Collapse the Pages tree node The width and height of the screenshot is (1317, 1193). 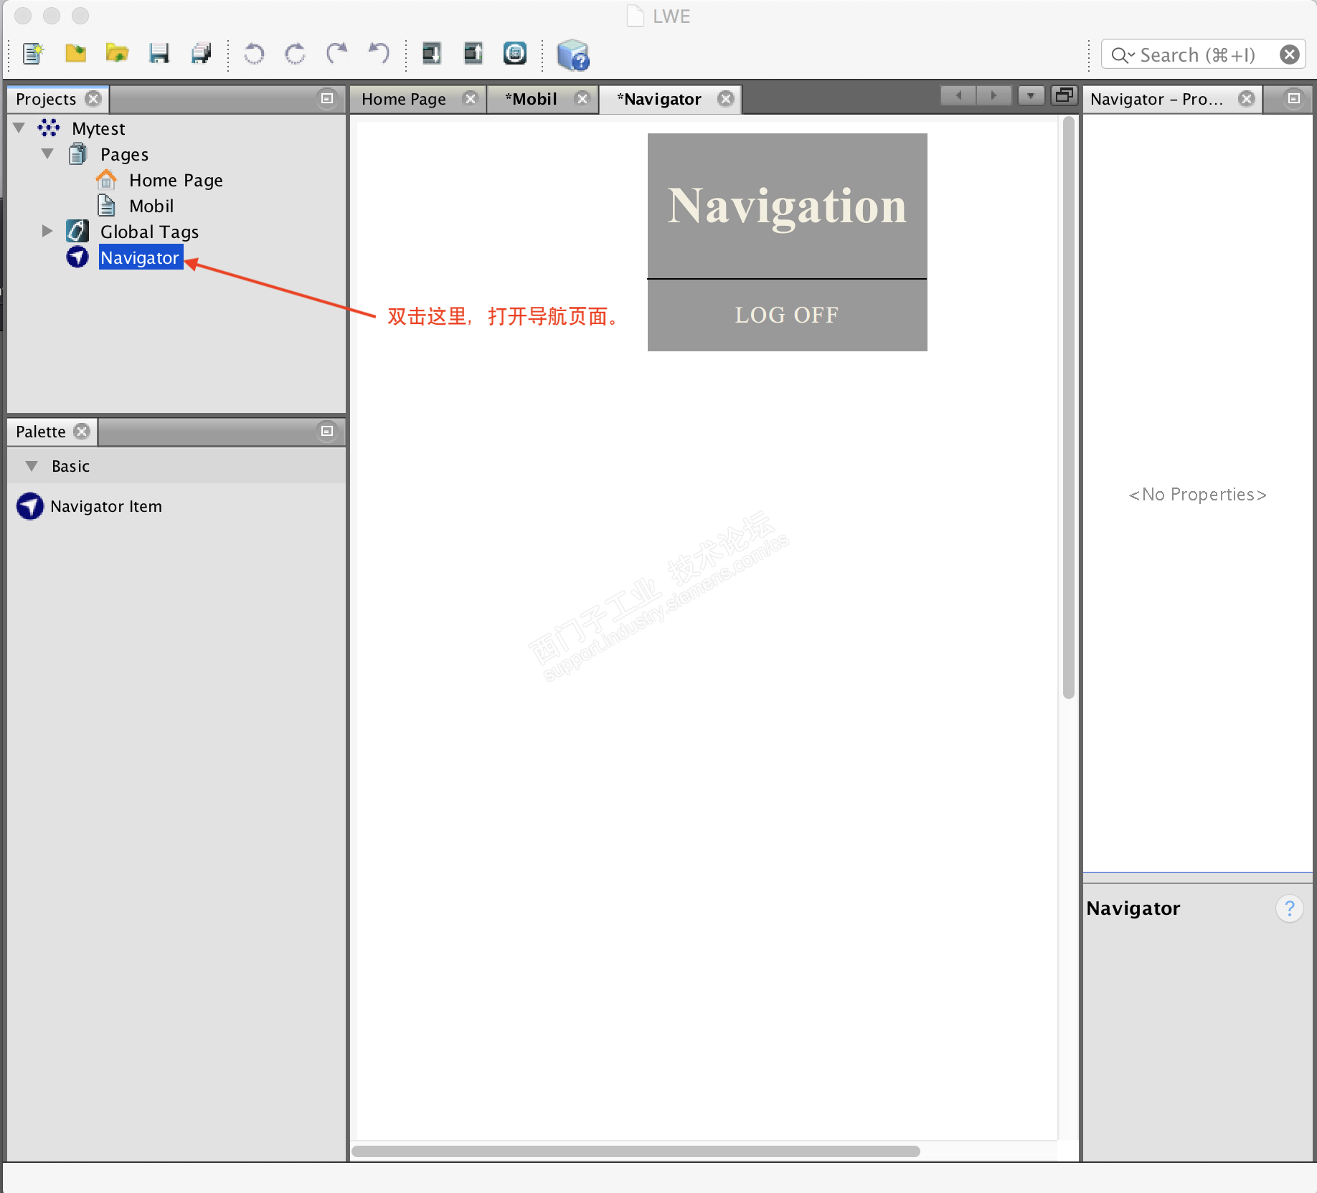tap(47, 153)
